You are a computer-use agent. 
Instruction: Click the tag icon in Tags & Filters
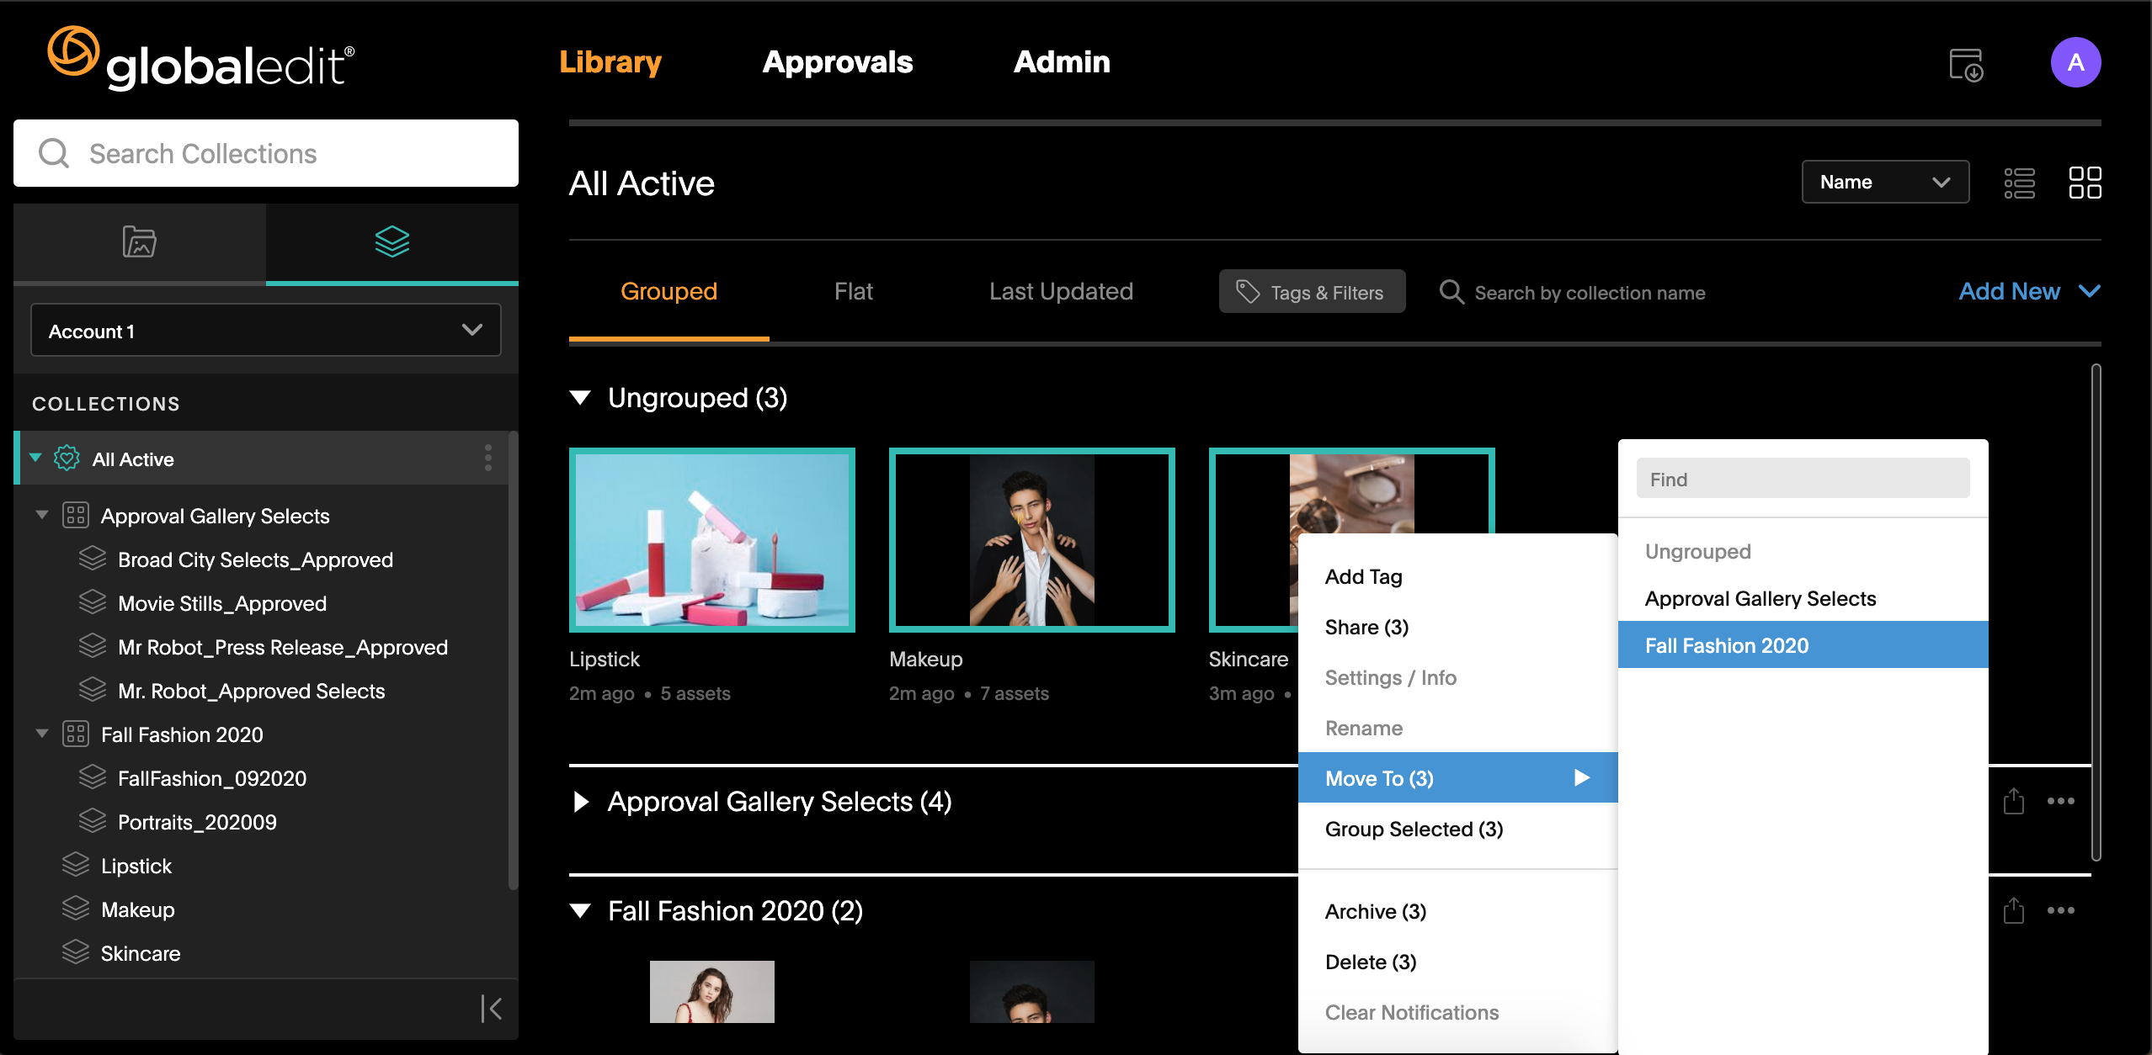(x=1248, y=292)
